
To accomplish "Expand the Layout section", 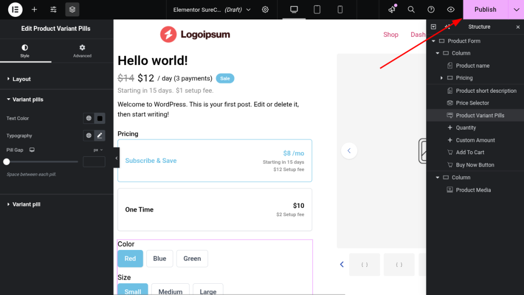I will pyautogui.click(x=21, y=79).
